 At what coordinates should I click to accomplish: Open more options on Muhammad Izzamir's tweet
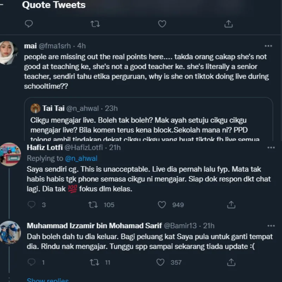click(x=270, y=226)
